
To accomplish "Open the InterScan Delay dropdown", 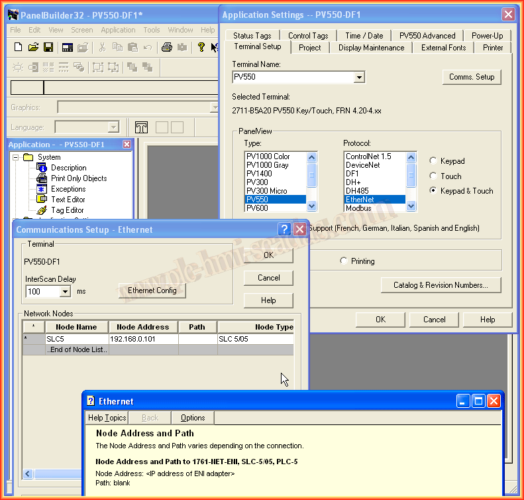I will 65,292.
